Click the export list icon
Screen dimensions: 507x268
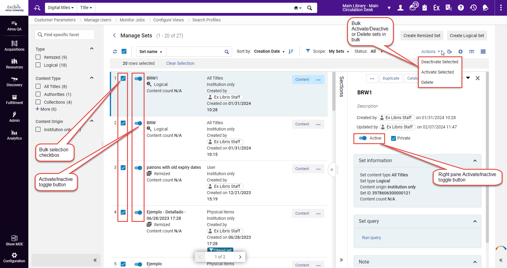coord(450,52)
